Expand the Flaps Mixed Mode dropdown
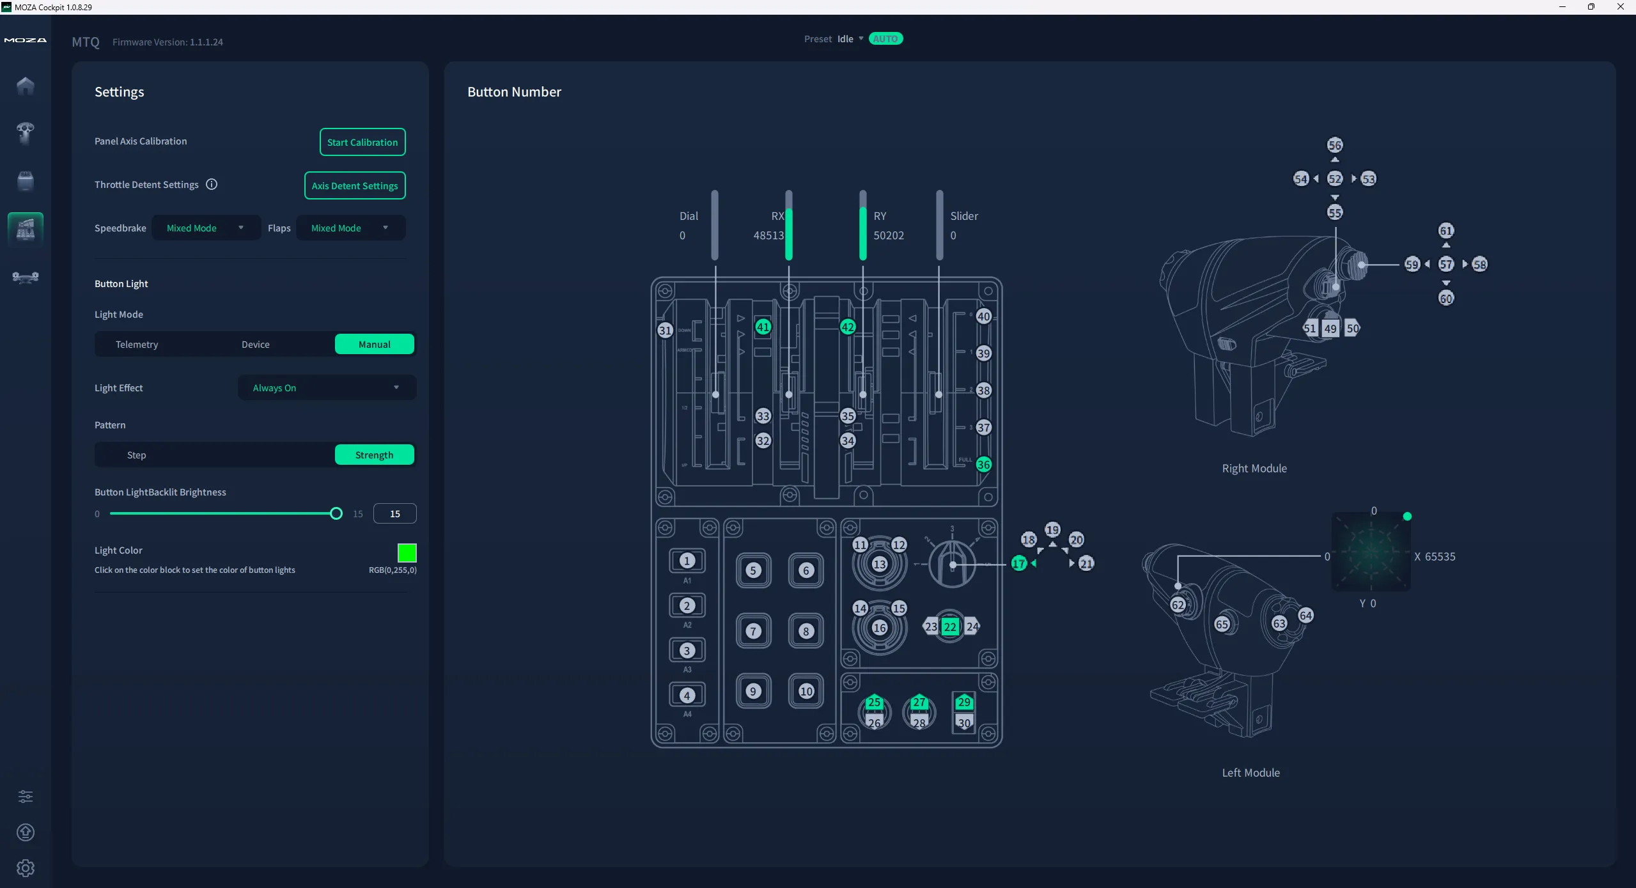 point(350,228)
